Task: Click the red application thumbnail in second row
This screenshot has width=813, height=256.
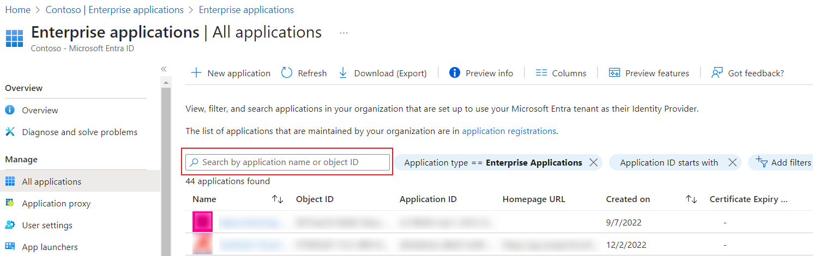Action: click(202, 244)
